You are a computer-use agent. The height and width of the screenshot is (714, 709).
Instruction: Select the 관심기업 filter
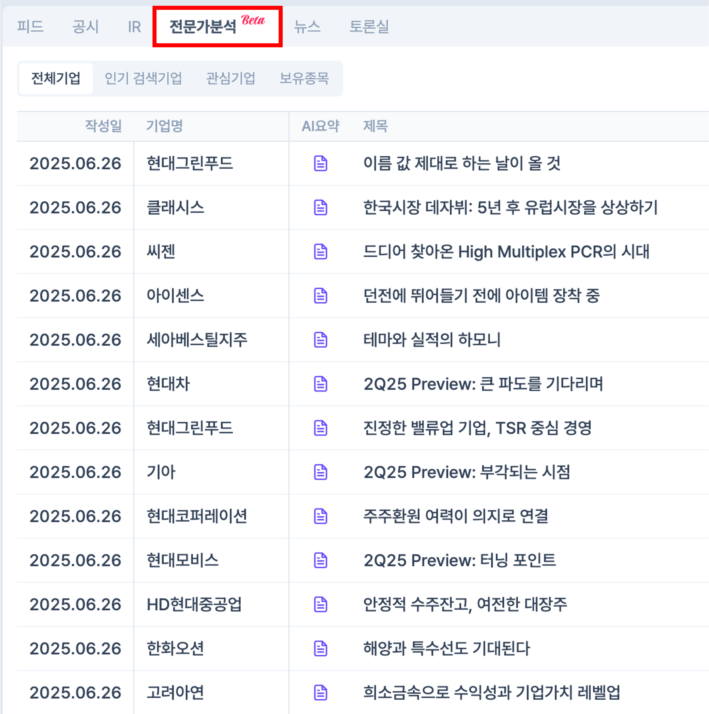click(x=230, y=78)
